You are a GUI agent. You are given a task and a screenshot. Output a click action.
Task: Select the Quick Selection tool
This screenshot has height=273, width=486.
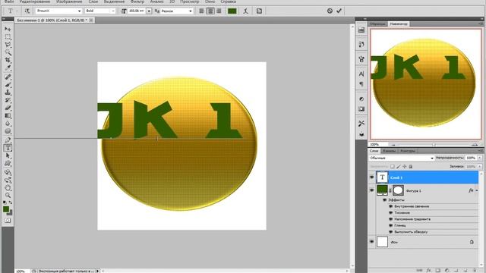coord(8,52)
